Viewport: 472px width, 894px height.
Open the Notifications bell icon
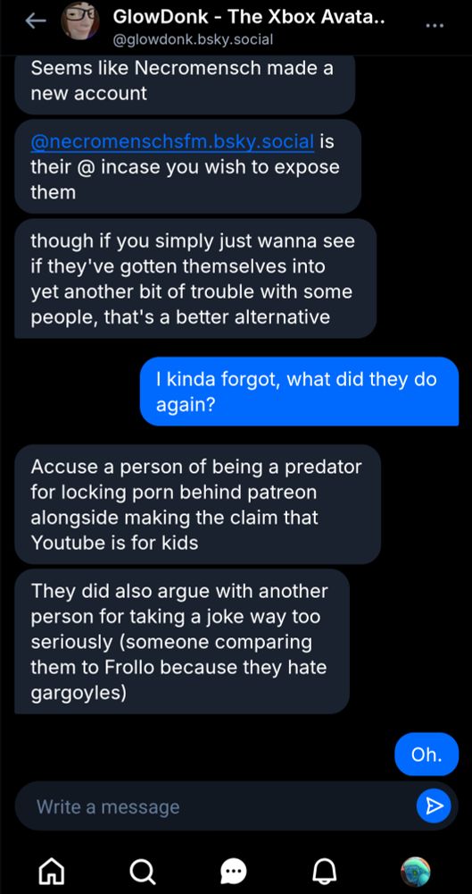(x=325, y=870)
